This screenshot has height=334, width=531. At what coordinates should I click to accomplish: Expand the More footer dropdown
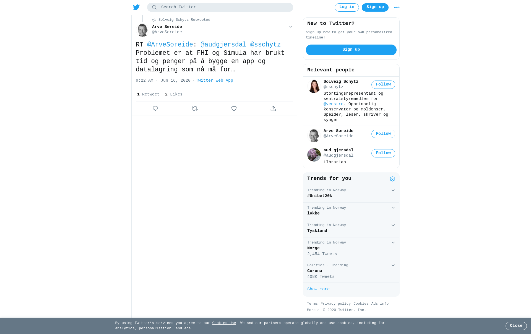pyautogui.click(x=313, y=310)
